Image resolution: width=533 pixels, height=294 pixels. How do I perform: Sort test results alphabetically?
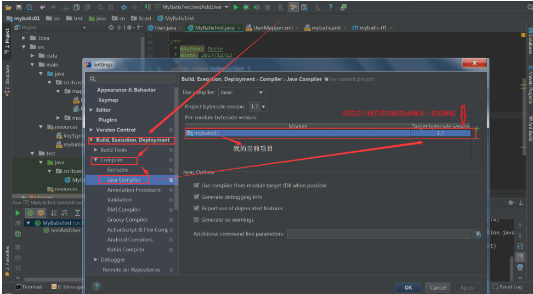click(54, 213)
